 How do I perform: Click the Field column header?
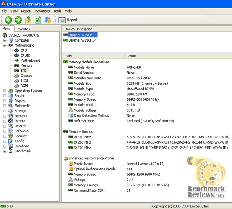tap(93, 56)
